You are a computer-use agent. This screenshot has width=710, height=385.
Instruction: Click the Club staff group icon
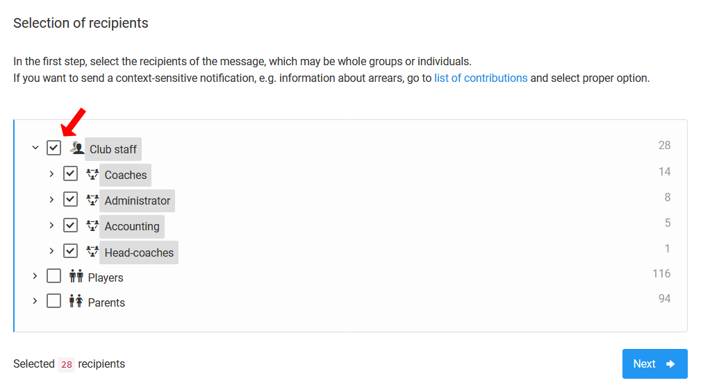coord(76,148)
